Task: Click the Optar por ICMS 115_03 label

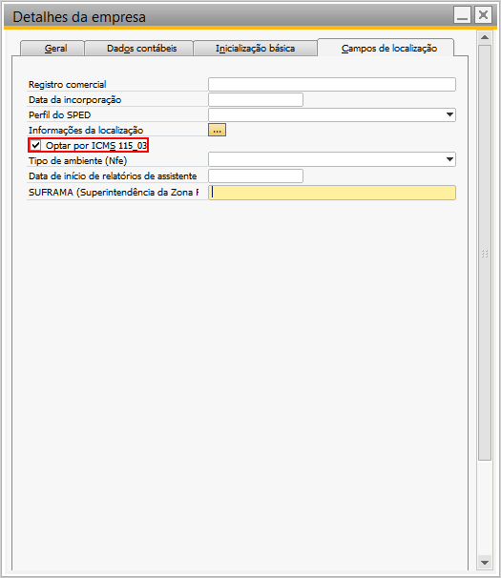Action: point(96,146)
